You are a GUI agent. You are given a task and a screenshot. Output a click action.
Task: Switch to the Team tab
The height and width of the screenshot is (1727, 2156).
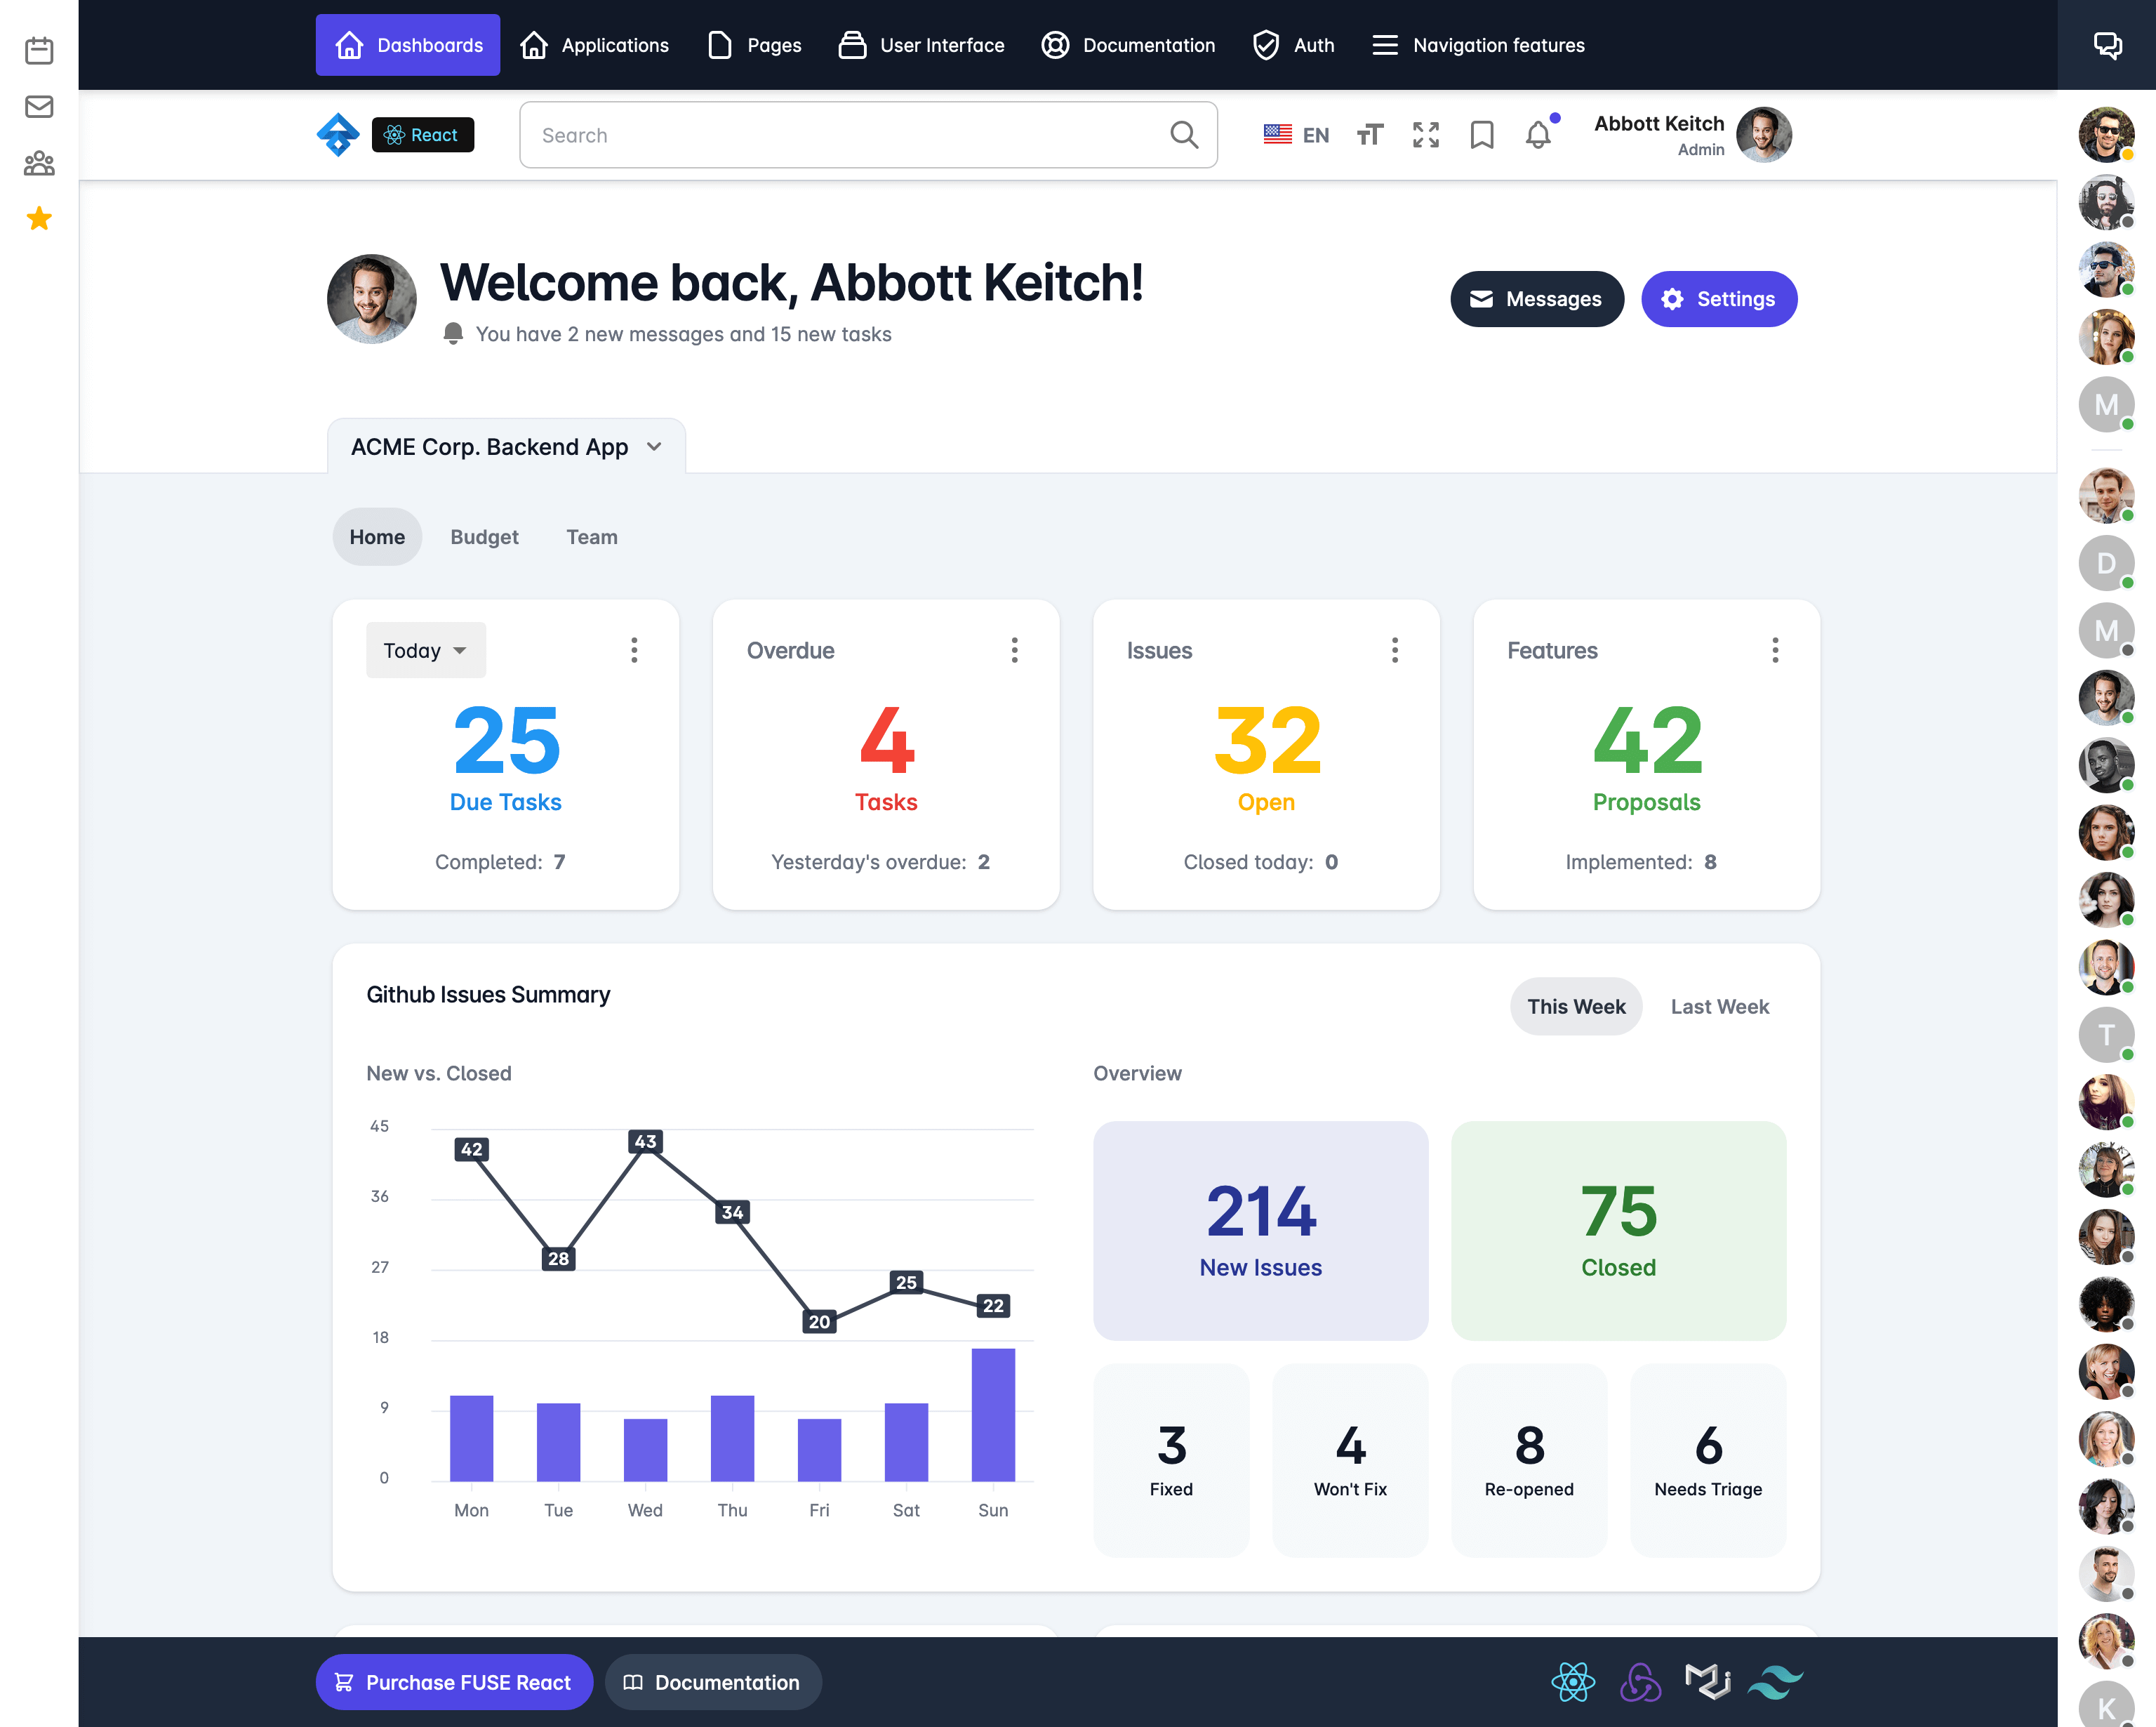tap(592, 536)
